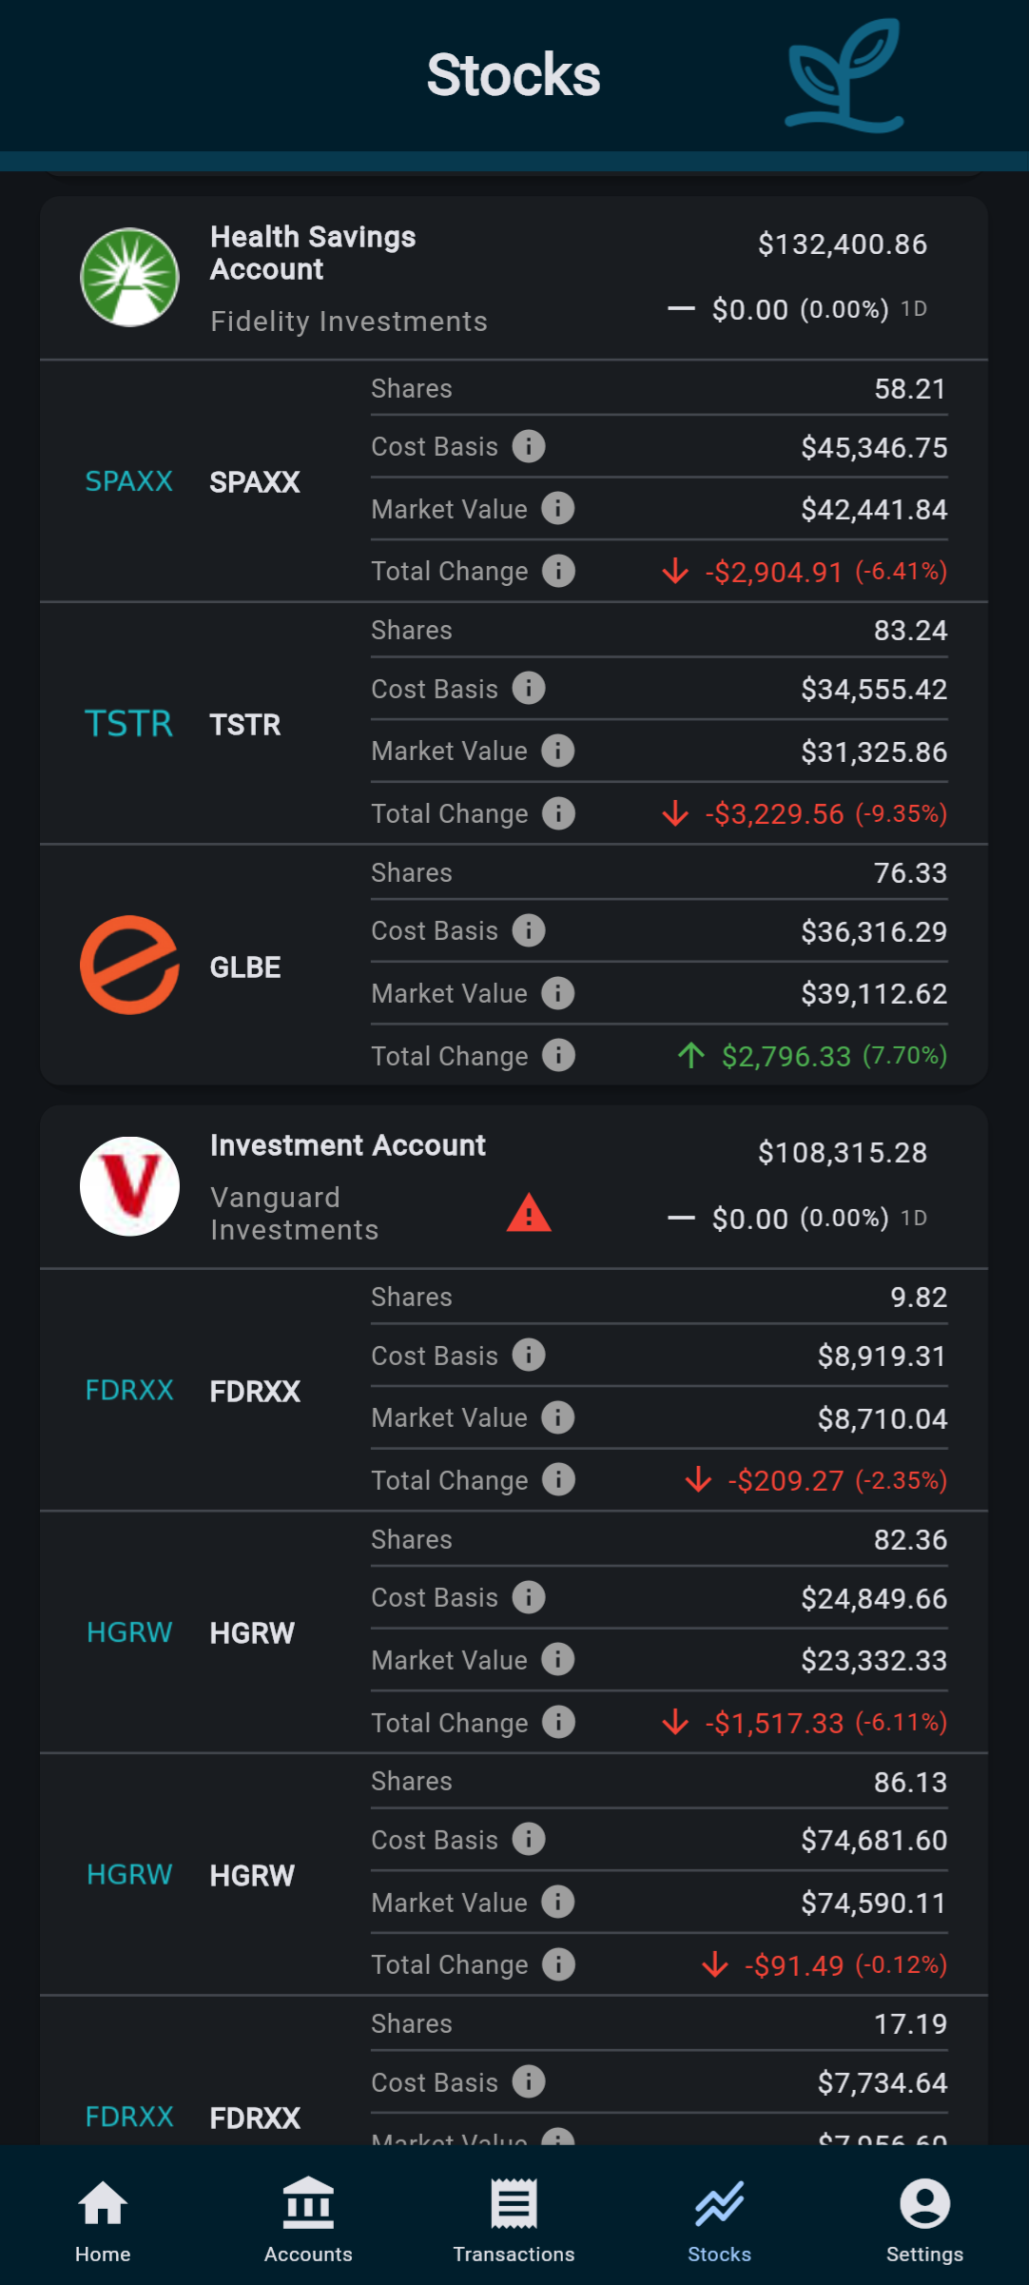Show Cost Basis info for GLBE
The width and height of the screenshot is (1029, 2285).
pyautogui.click(x=529, y=930)
